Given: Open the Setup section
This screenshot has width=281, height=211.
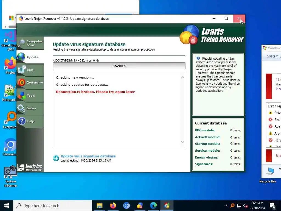Looking at the screenshot, I should pos(30,108).
